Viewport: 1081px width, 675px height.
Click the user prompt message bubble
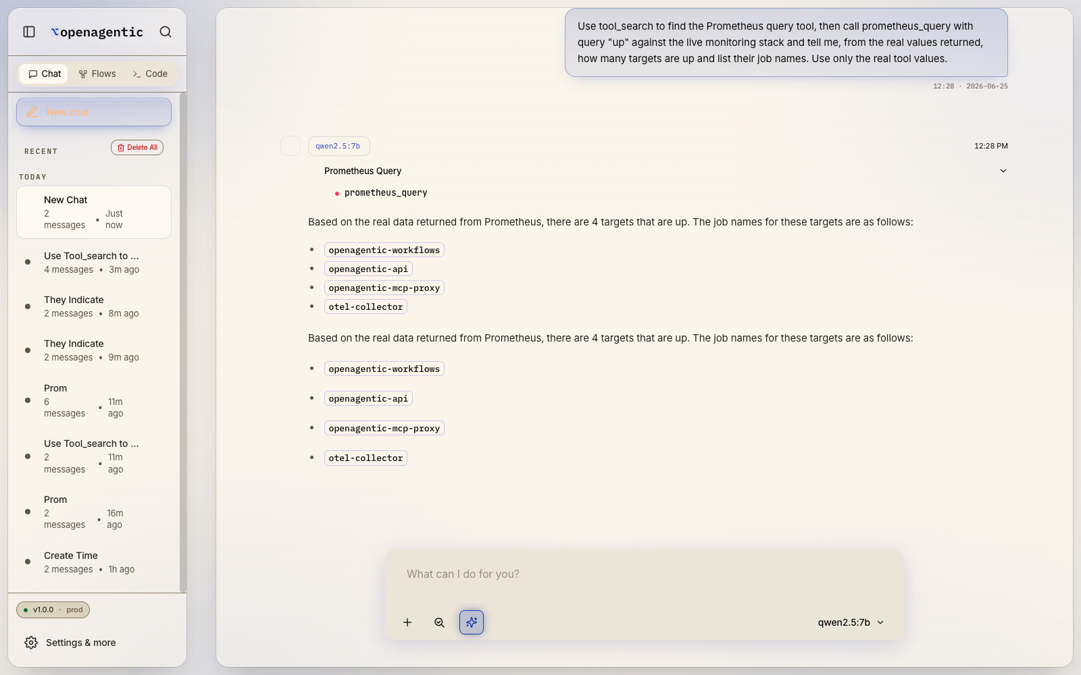[x=786, y=43]
